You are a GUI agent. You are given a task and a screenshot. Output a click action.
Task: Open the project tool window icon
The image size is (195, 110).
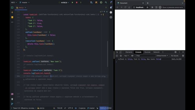pos(12,7)
